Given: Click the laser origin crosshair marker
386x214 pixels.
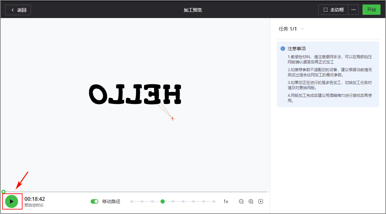Looking at the screenshot, I should [x=173, y=119].
